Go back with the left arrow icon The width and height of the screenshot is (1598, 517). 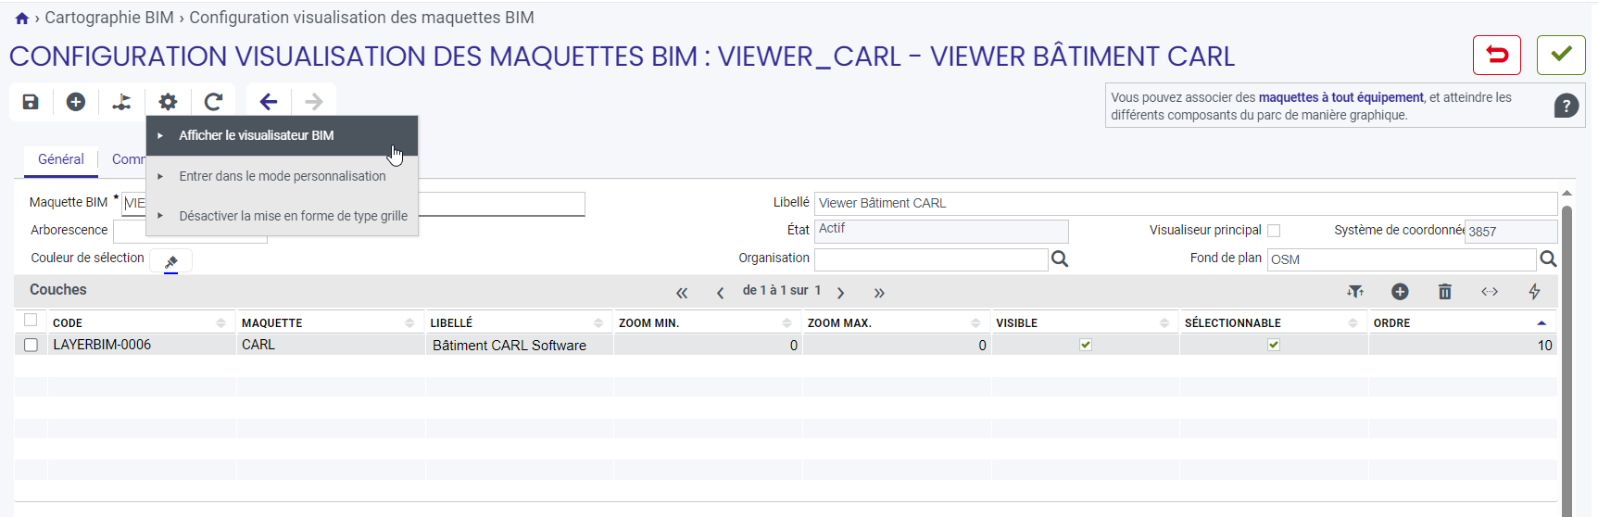(269, 102)
